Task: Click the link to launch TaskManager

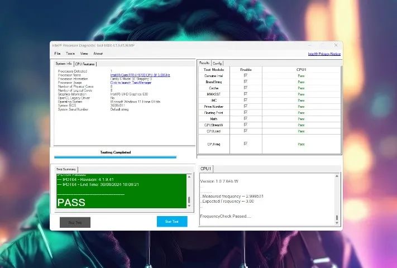Action: (x=130, y=82)
